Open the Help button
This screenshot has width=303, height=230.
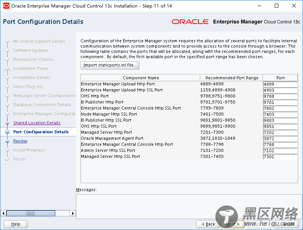(16, 224)
